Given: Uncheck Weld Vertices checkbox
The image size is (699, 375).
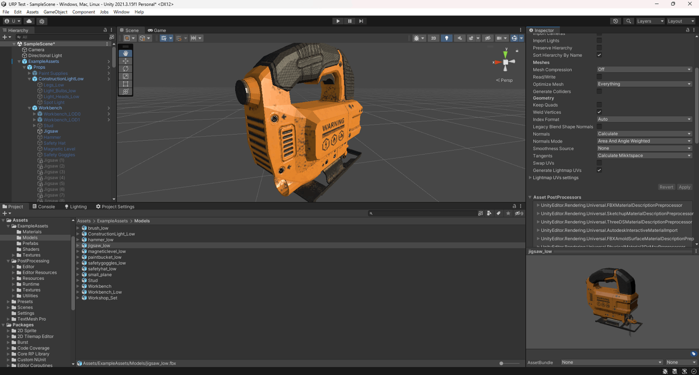Looking at the screenshot, I should point(599,112).
